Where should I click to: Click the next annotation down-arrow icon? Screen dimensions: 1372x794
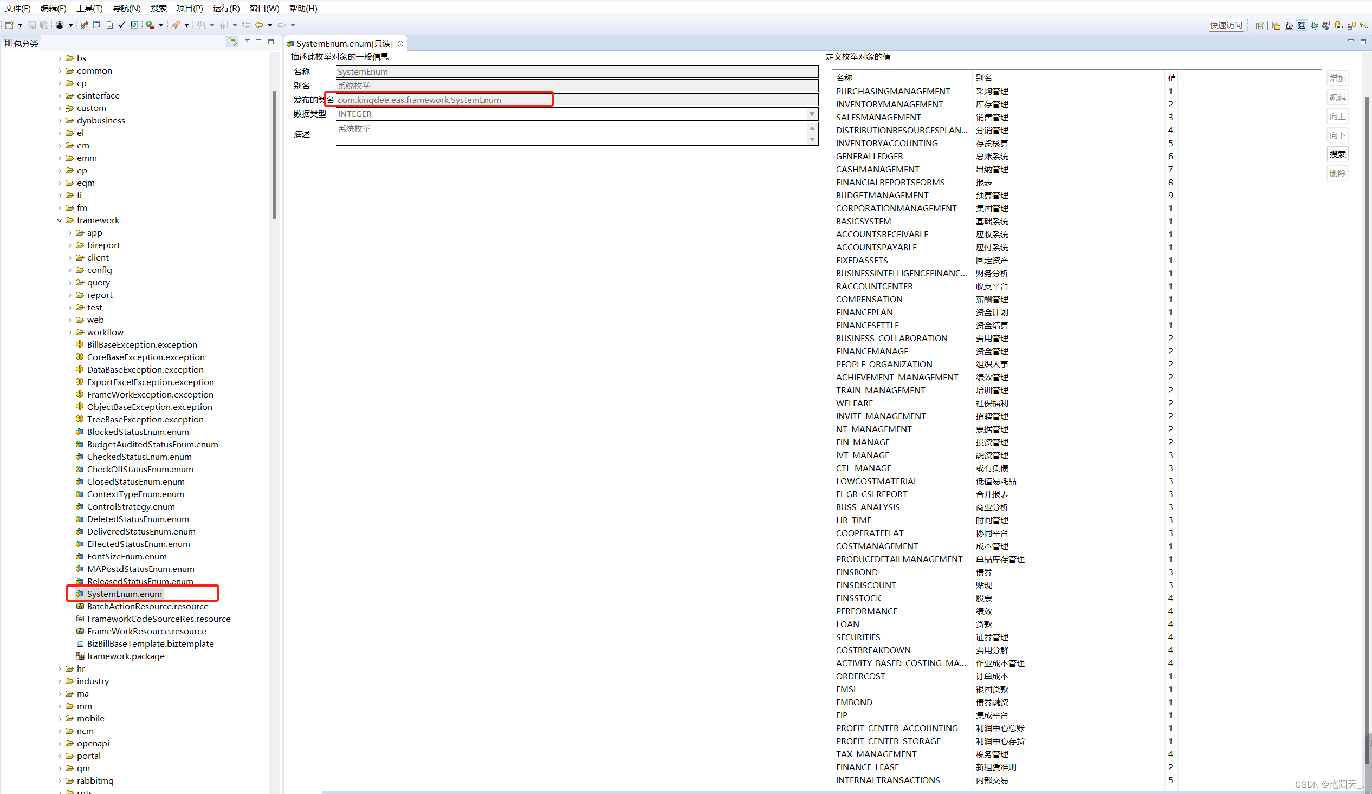tap(200, 25)
